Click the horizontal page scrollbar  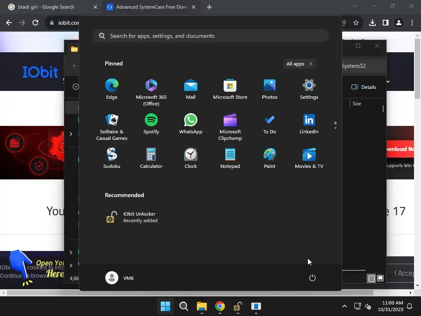190,293
